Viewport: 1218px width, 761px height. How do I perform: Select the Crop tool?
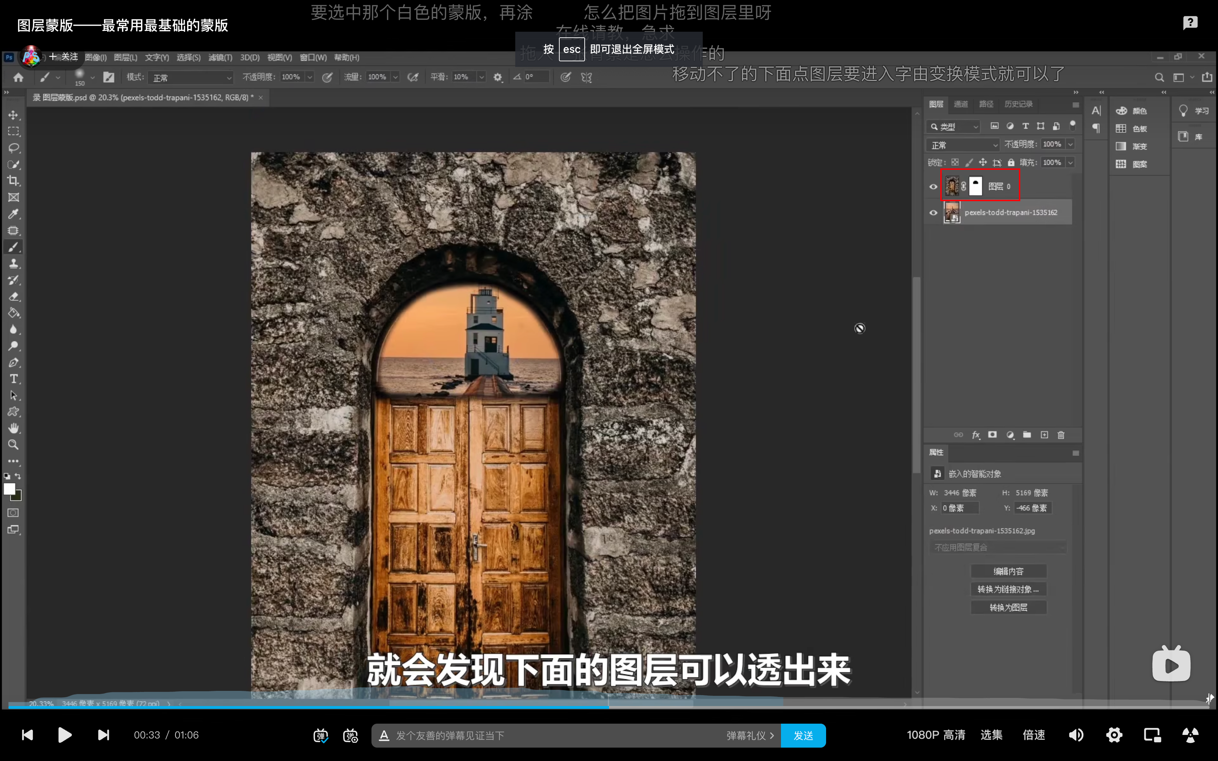[14, 181]
